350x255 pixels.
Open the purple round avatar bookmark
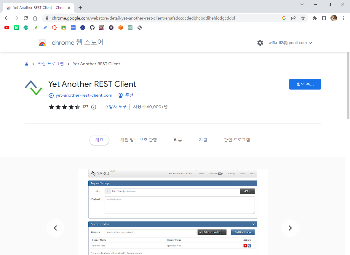tap(111, 28)
